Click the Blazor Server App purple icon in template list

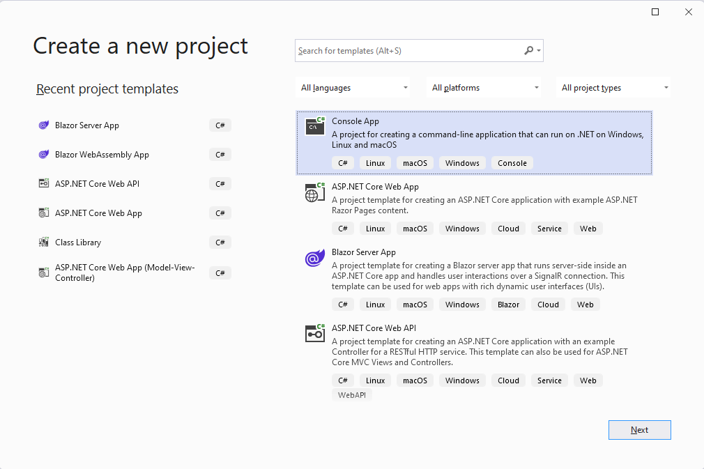tap(315, 258)
